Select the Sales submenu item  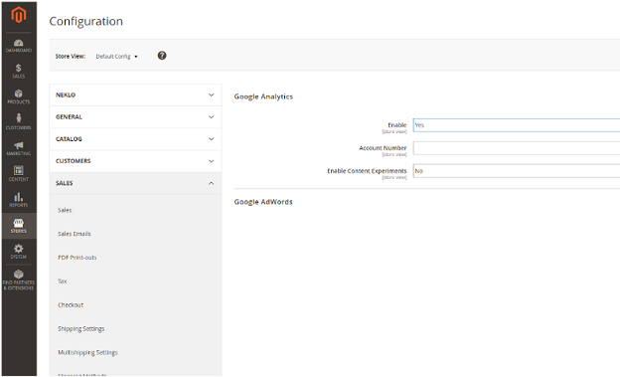pos(65,210)
